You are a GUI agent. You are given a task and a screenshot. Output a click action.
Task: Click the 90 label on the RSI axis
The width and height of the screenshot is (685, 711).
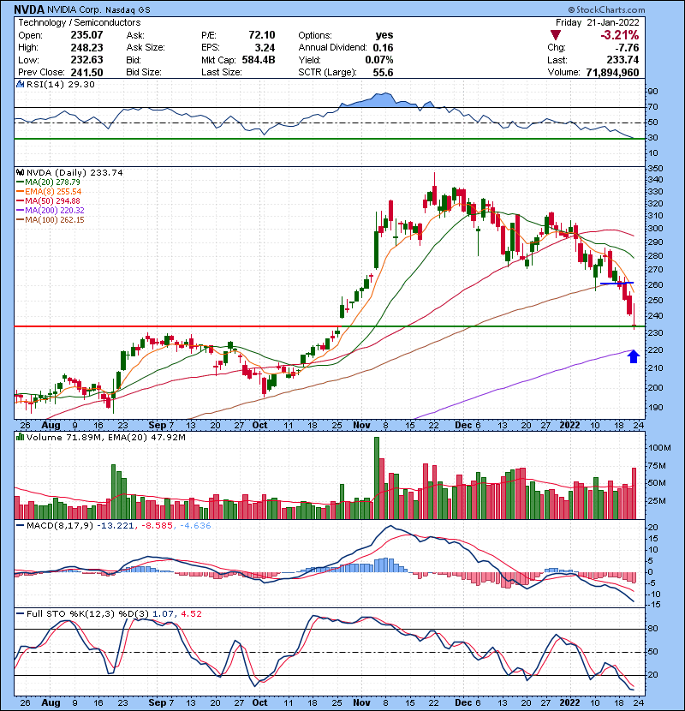pyautogui.click(x=653, y=92)
